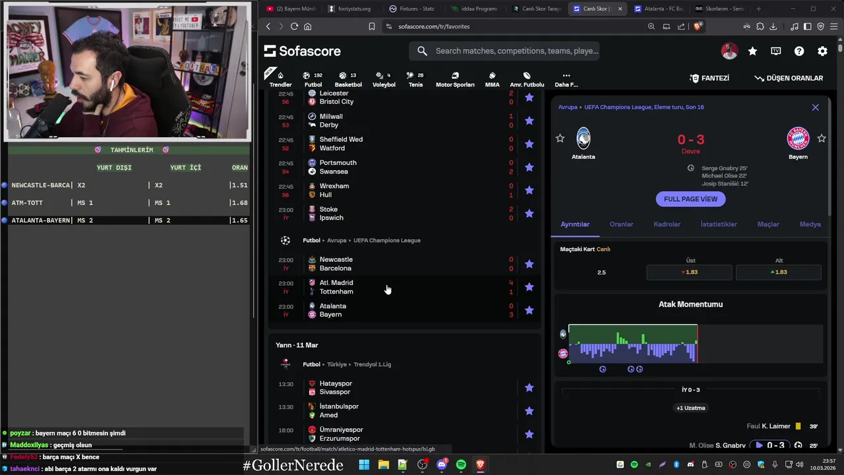The width and height of the screenshot is (844, 475).
Task: Open the Stoke vs Ipswich match row
Action: 405,213
